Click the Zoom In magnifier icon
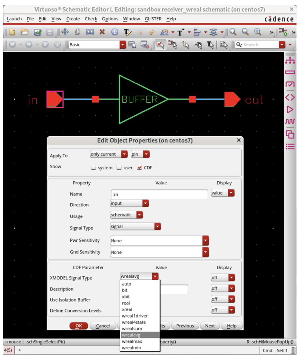 pyautogui.click(x=233, y=32)
